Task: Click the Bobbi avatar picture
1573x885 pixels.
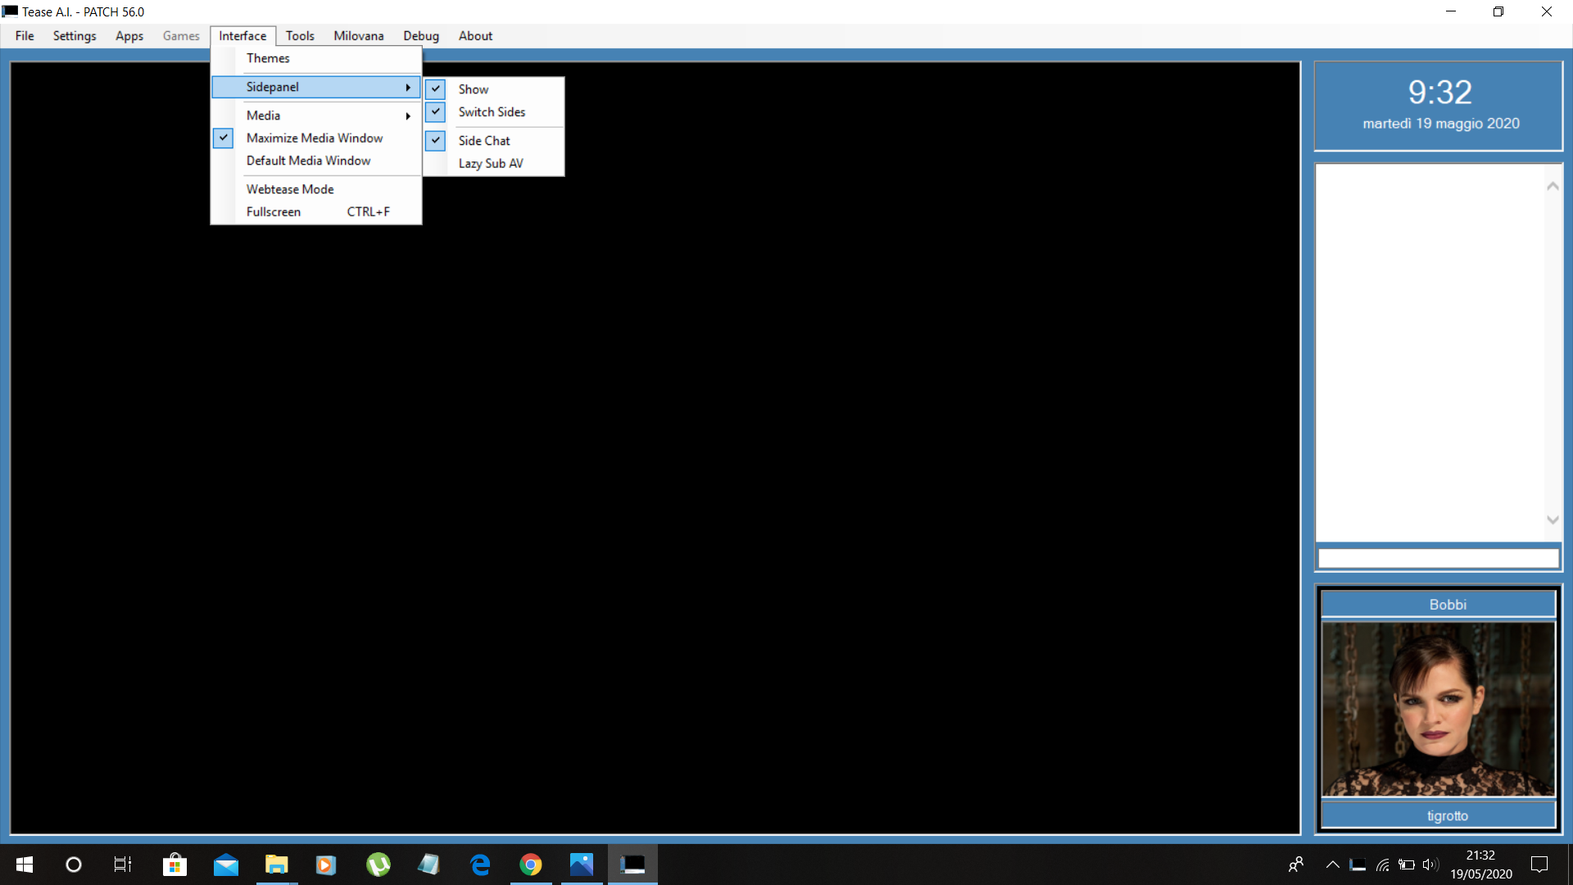Action: click(1438, 709)
